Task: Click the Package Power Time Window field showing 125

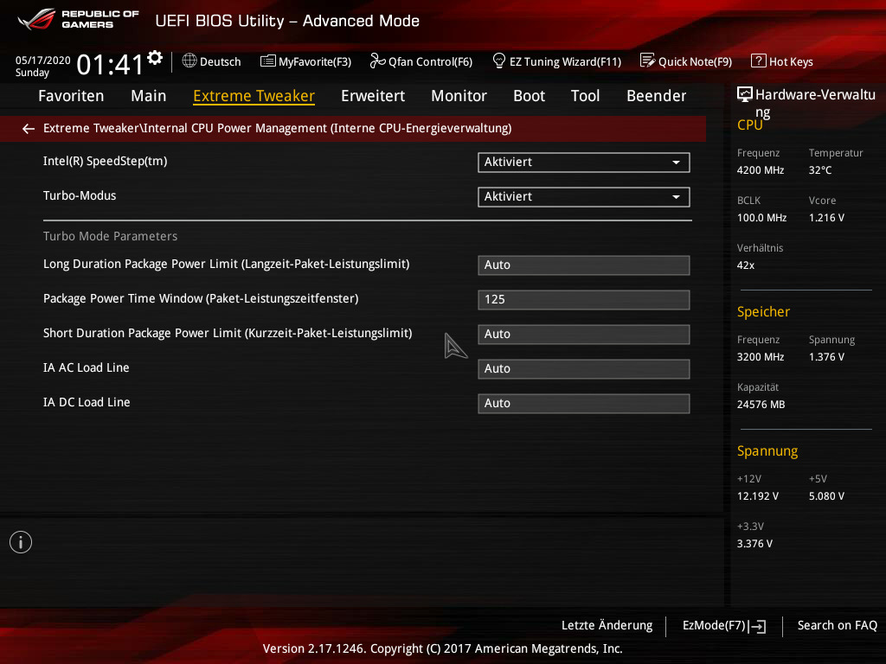Action: (x=584, y=299)
